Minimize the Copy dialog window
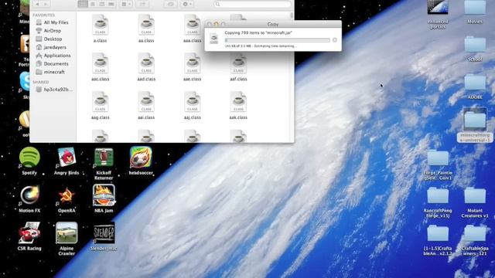495x278 pixels. tap(217, 24)
